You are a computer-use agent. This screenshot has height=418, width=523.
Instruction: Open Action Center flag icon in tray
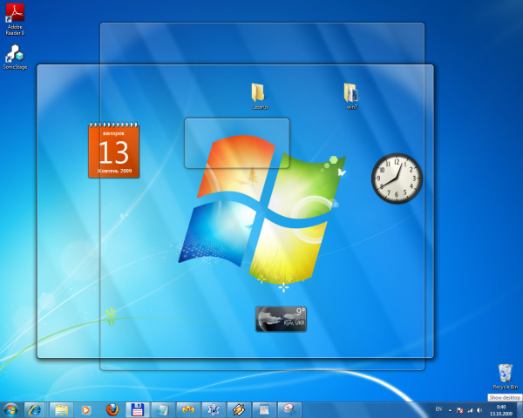pos(460,410)
